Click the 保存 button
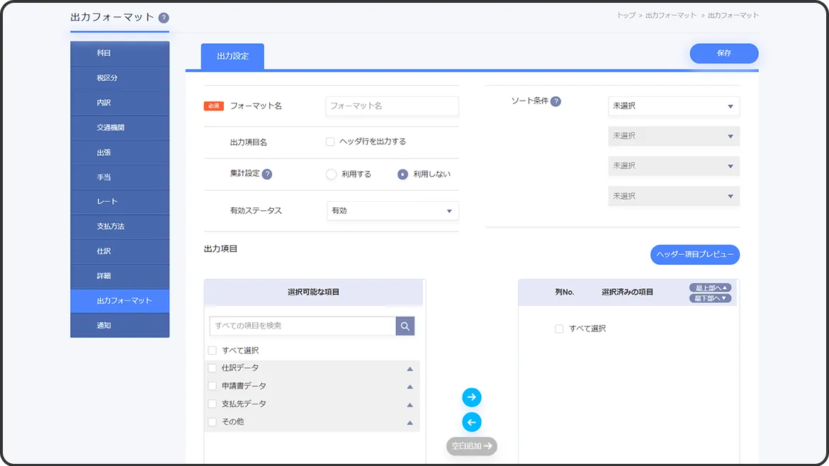 pyautogui.click(x=723, y=53)
